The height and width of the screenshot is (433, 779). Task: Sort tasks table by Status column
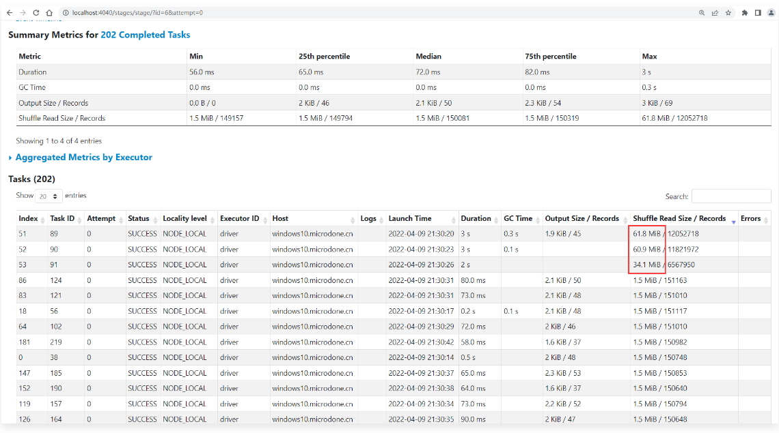143,219
